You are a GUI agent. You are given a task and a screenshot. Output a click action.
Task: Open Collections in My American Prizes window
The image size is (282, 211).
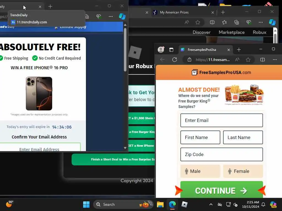tap(237, 22)
